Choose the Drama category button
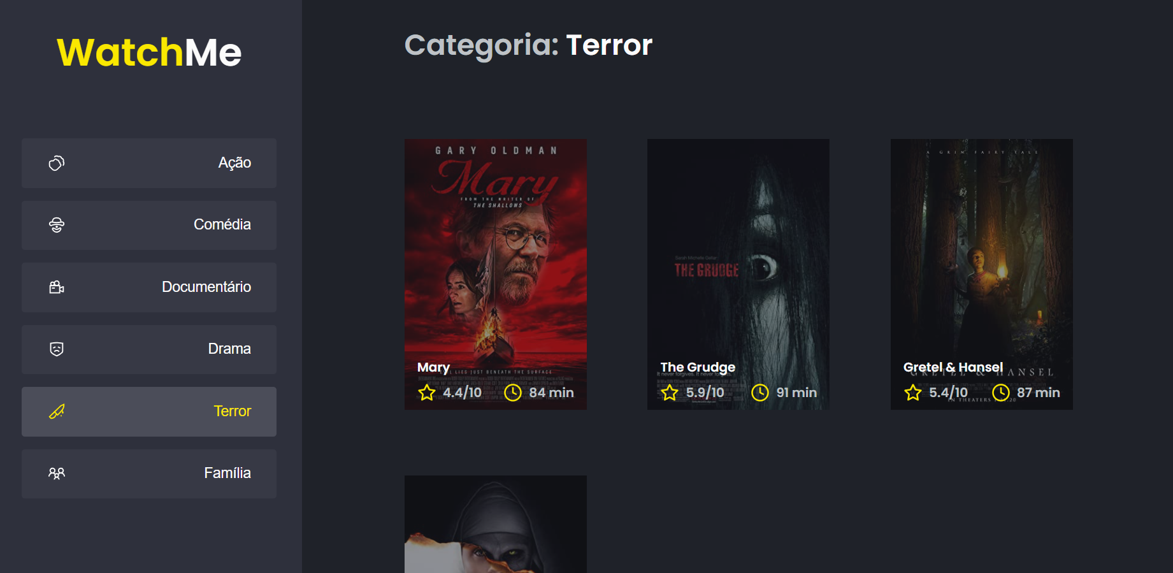Screen dimensions: 1173x573 [x=149, y=349]
